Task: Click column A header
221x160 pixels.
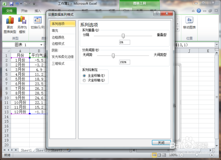Action: [20, 51]
